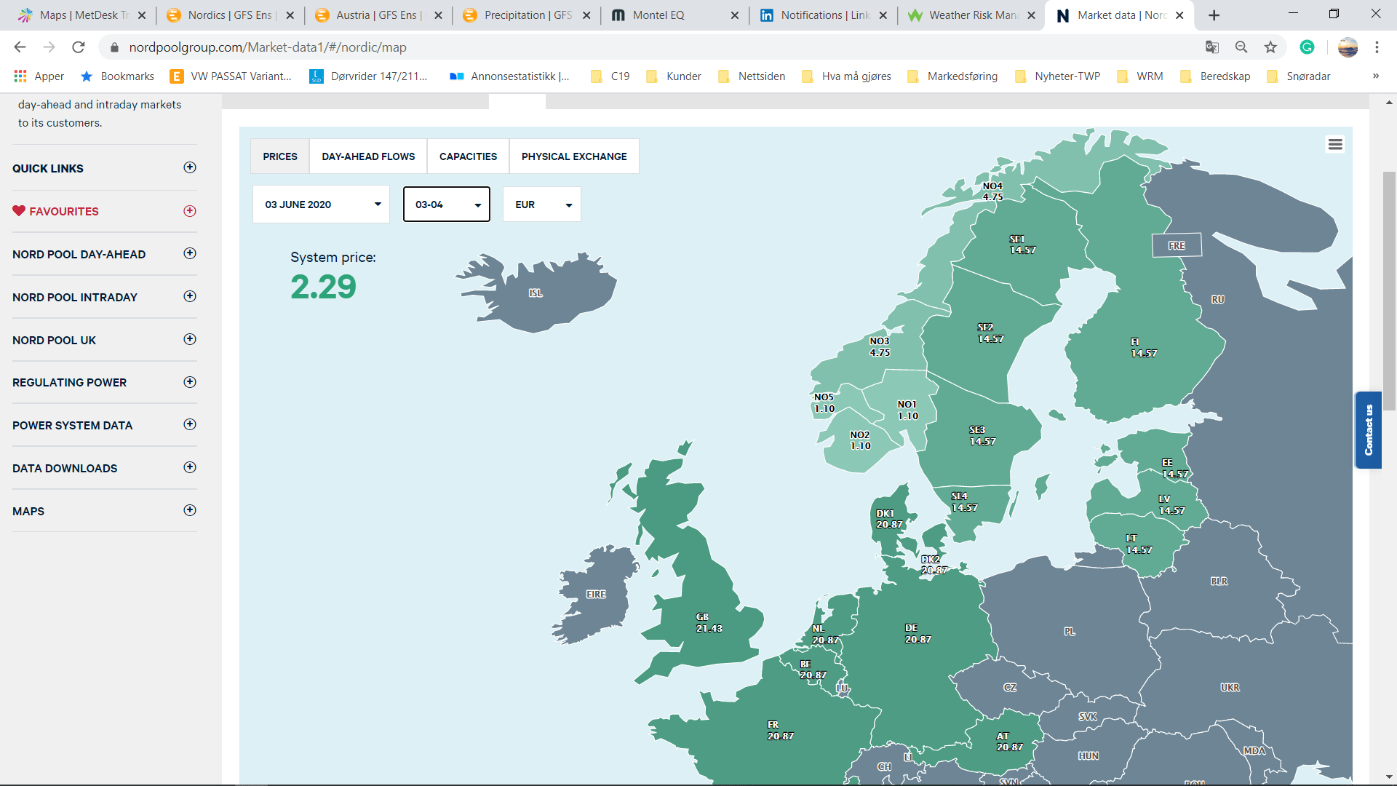
Task: Click the page vertical scrollbar
Action: (1389, 291)
